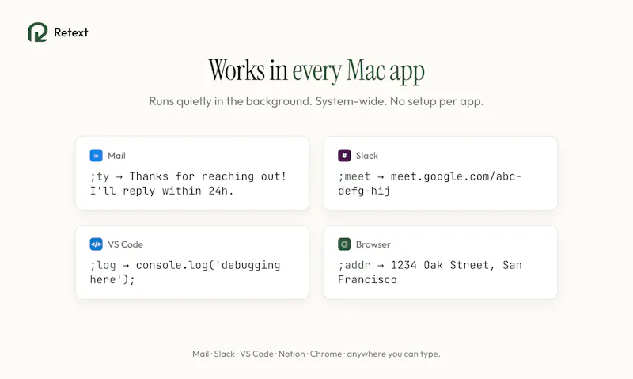Screen dimensions: 633x379
Task: Select the Mail card label
Action: [116, 156]
